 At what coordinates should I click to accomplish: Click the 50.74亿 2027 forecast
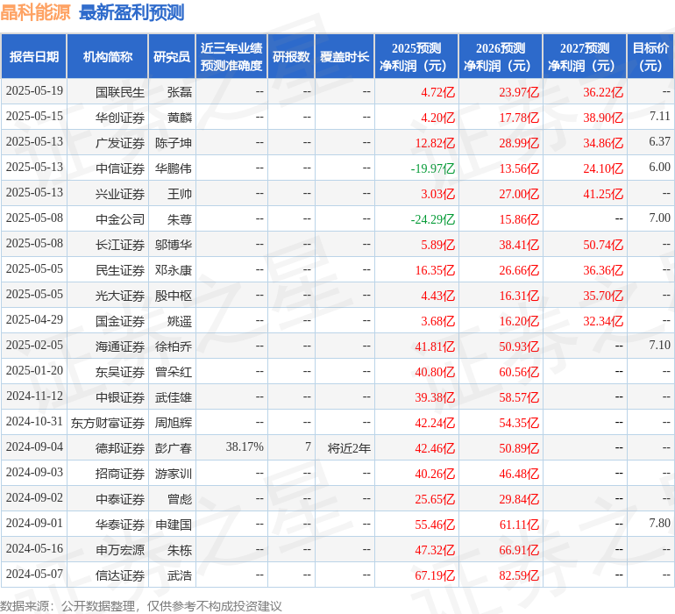[x=603, y=245]
